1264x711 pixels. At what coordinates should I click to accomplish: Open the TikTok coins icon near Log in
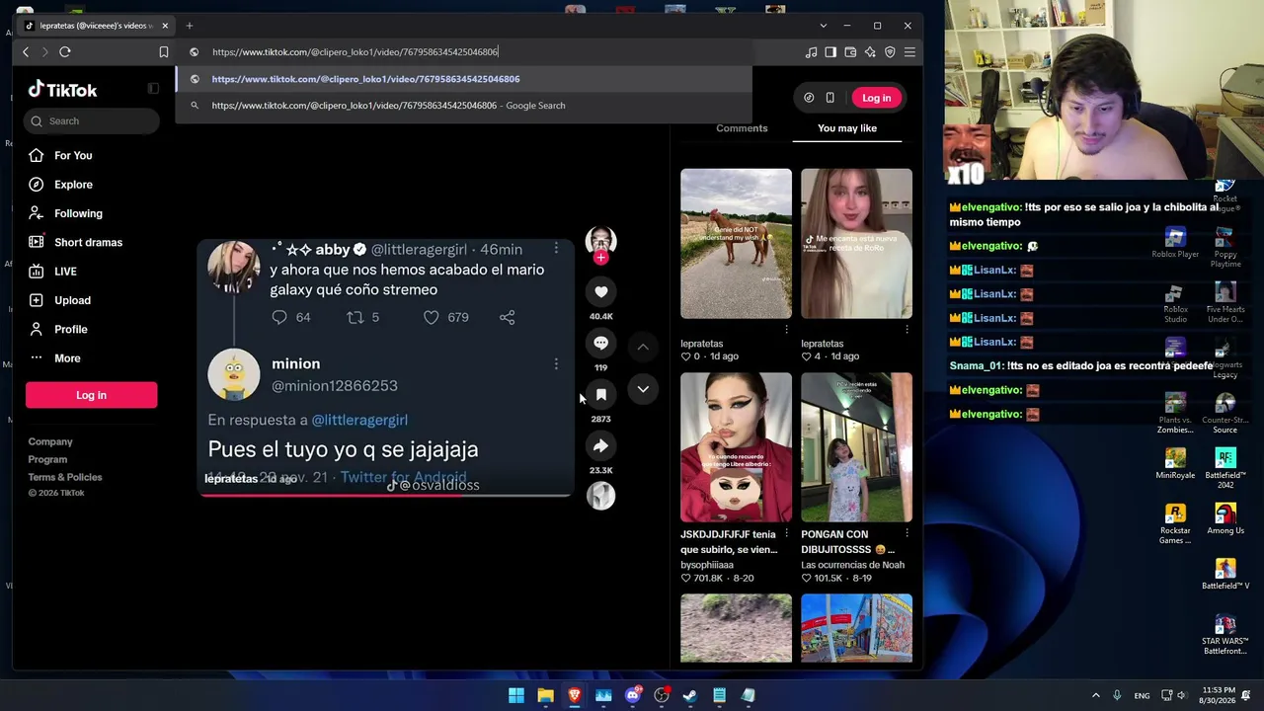809,98
